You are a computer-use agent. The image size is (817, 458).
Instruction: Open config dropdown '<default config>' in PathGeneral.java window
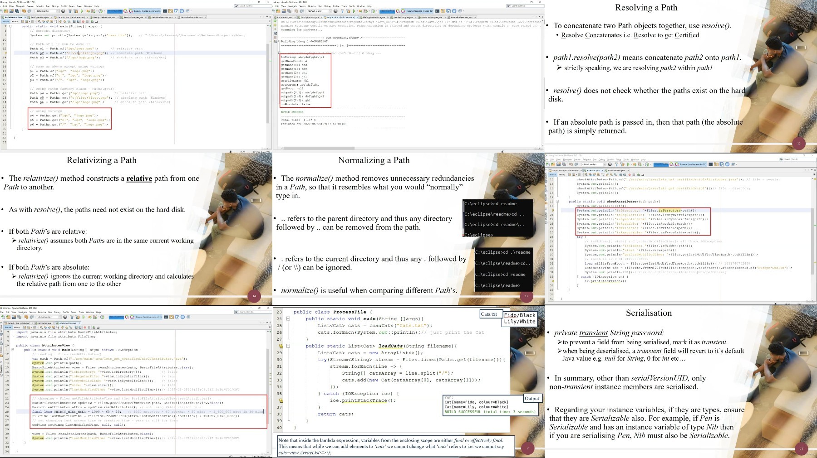[x=47, y=11]
